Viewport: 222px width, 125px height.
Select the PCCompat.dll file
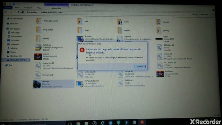pos(173,65)
